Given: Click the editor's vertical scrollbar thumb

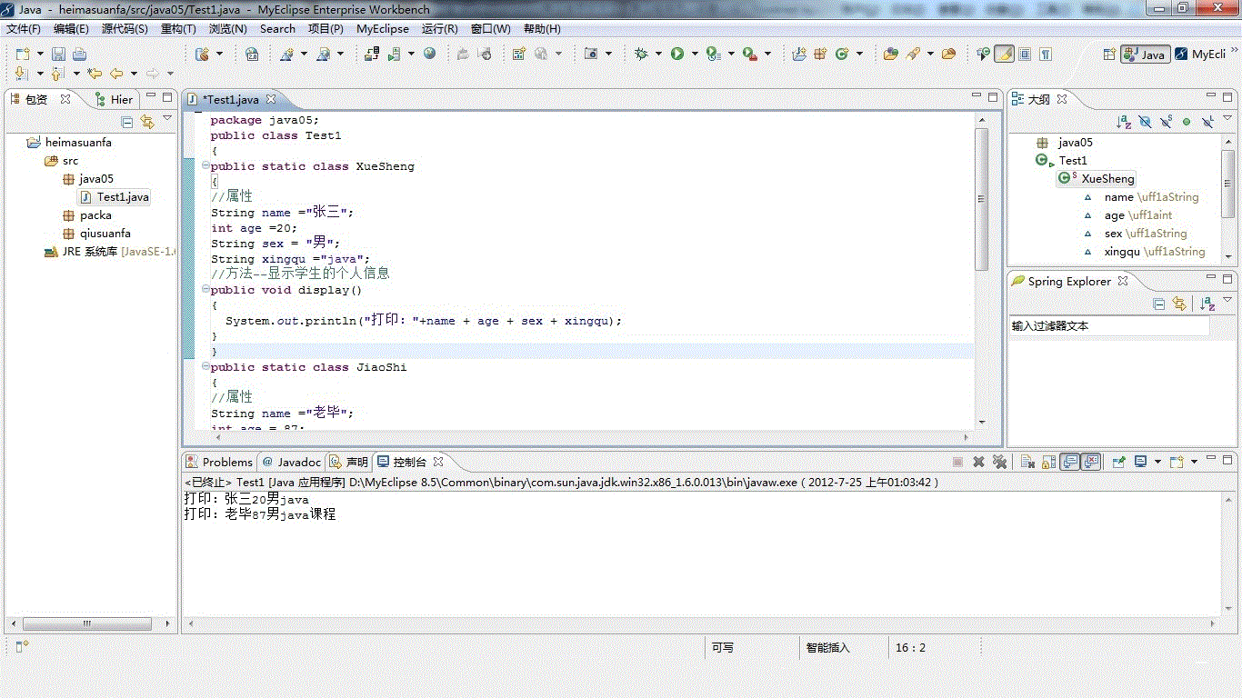Looking at the screenshot, I should [x=981, y=200].
